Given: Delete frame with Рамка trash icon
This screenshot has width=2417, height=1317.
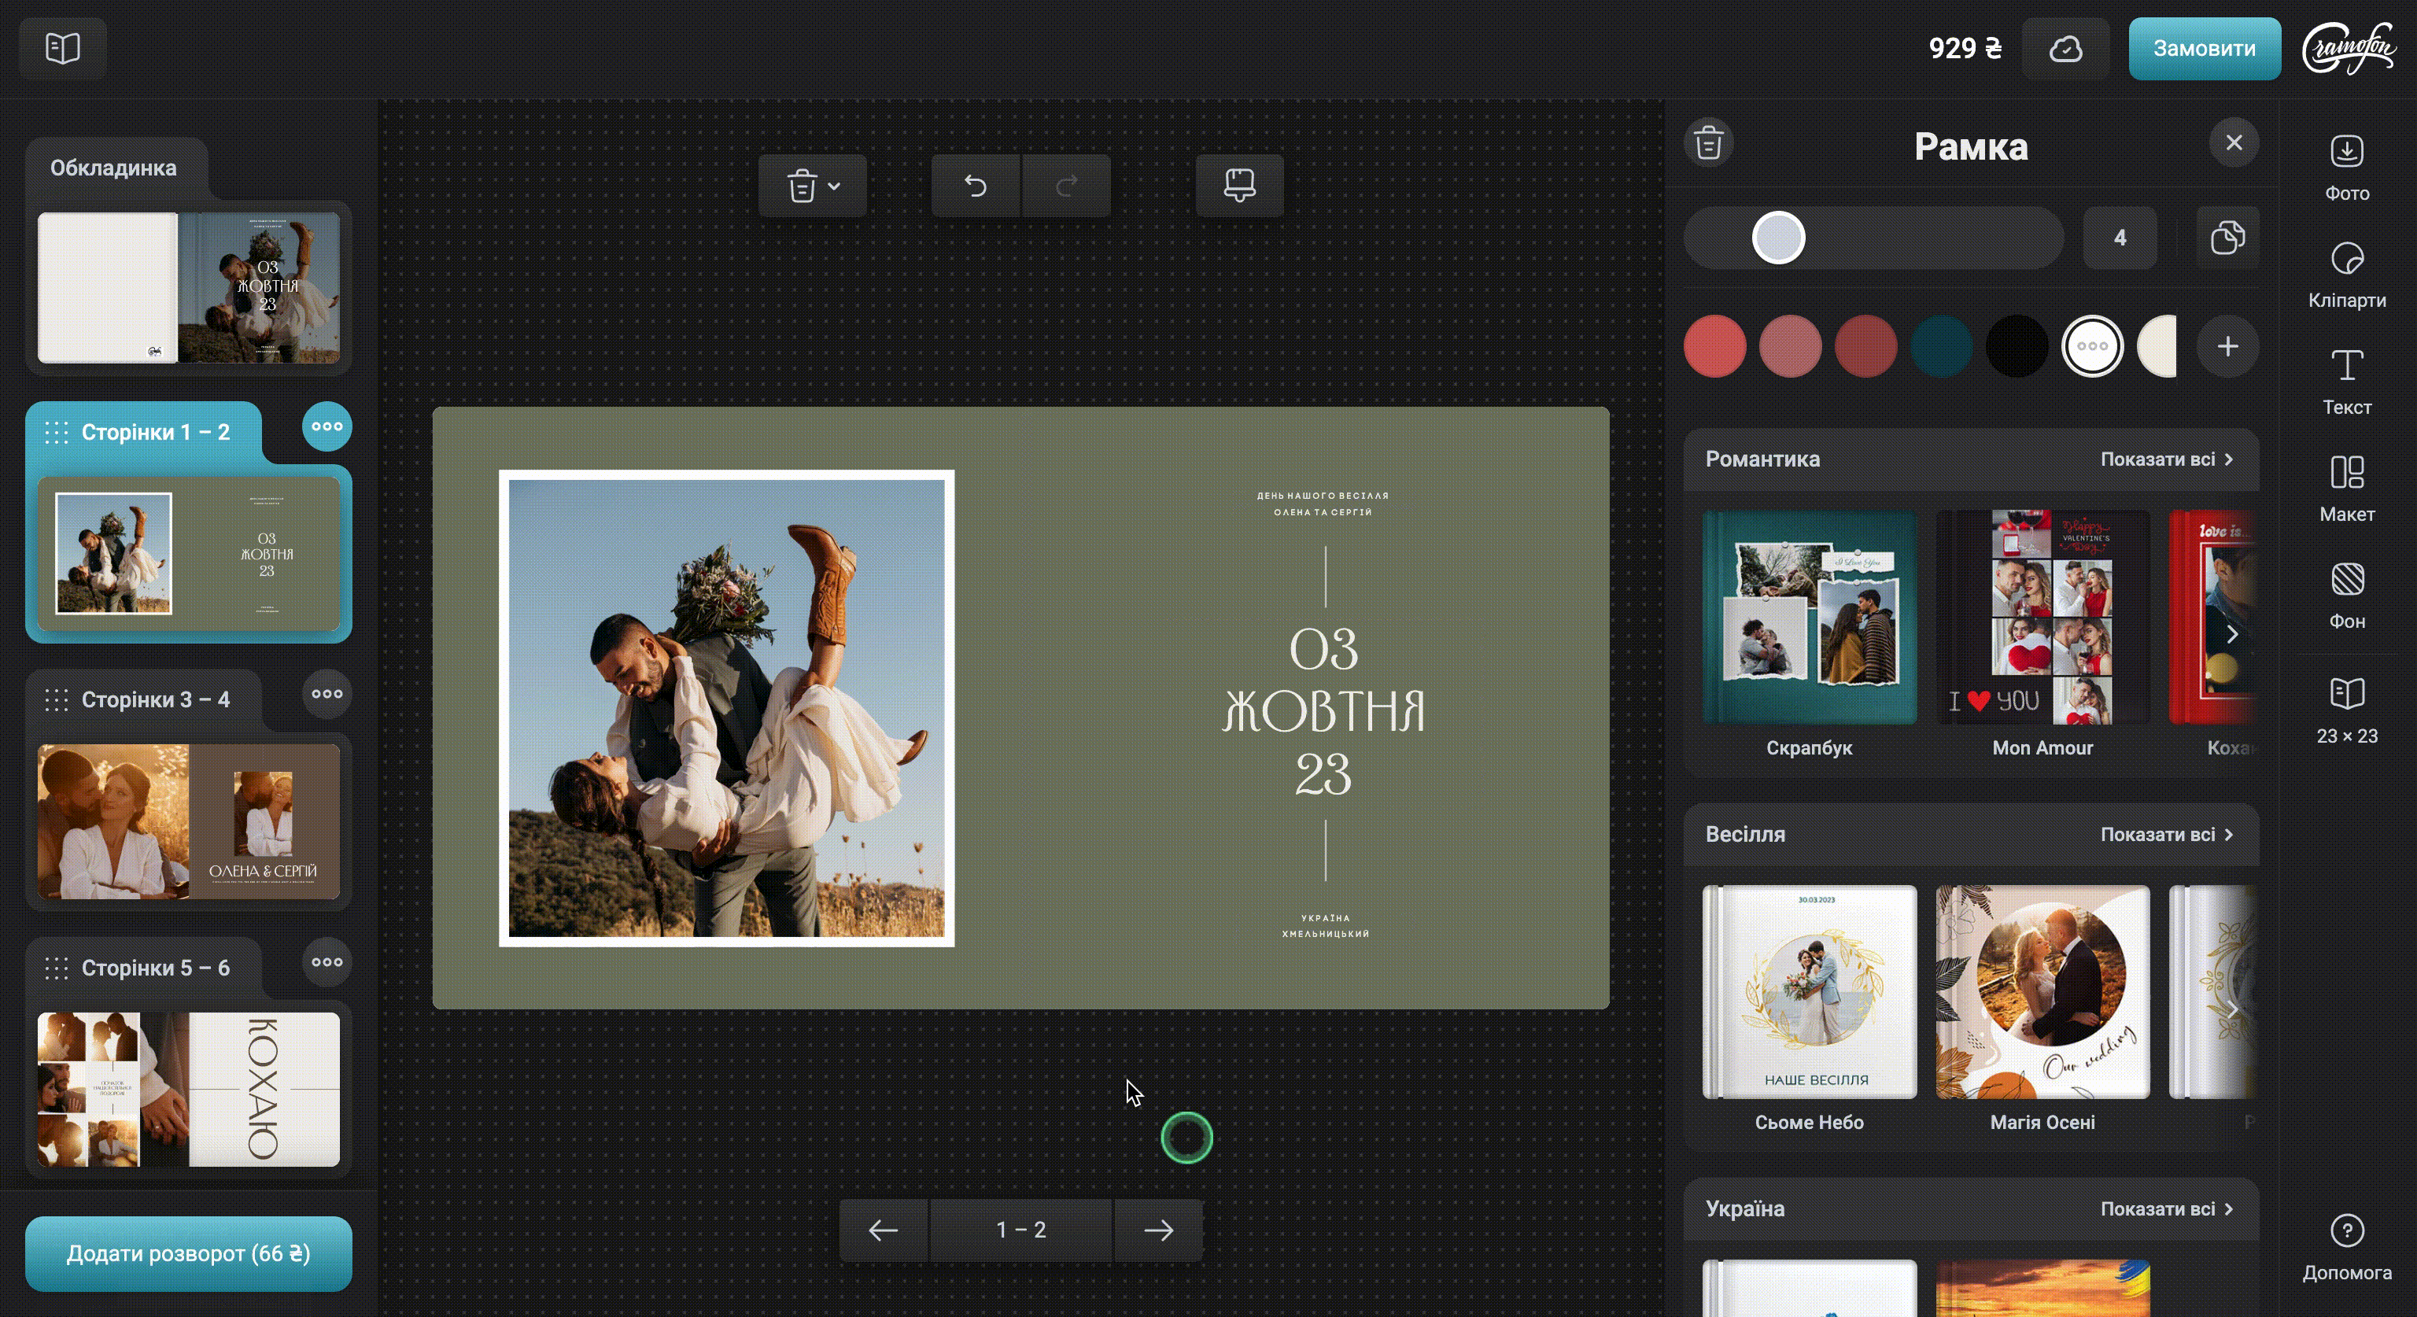Looking at the screenshot, I should point(1709,143).
